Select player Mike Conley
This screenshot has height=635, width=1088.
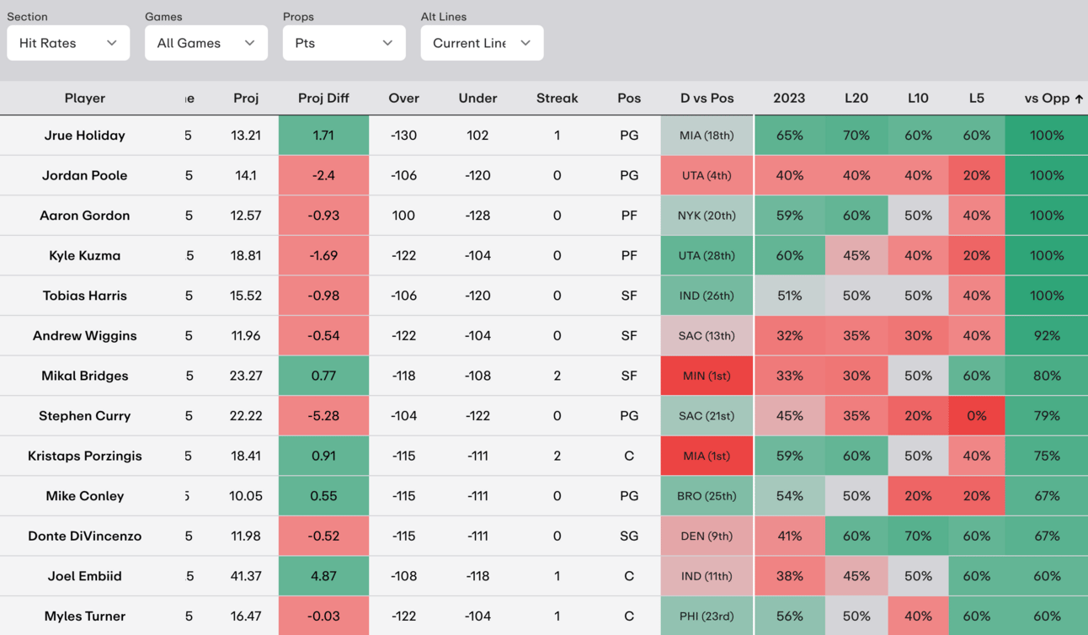pyautogui.click(x=85, y=496)
